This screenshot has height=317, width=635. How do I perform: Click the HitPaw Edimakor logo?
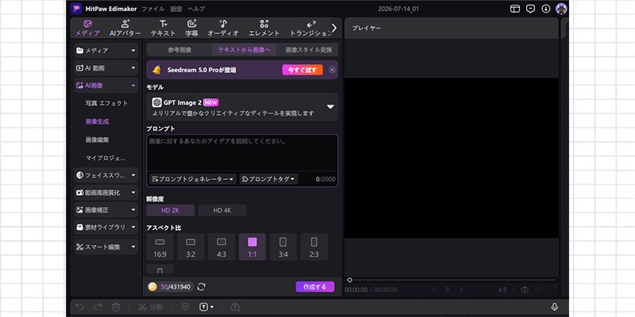tap(75, 9)
